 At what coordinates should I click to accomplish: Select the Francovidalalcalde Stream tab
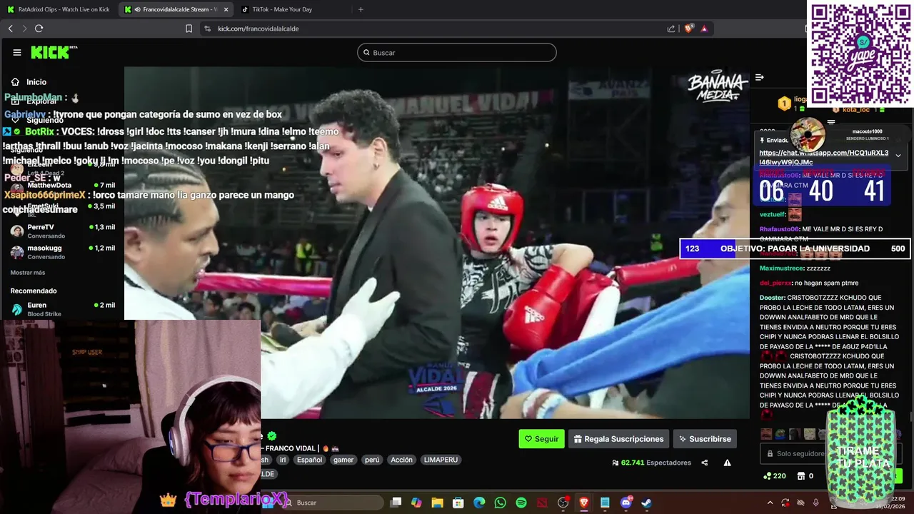pos(176,9)
